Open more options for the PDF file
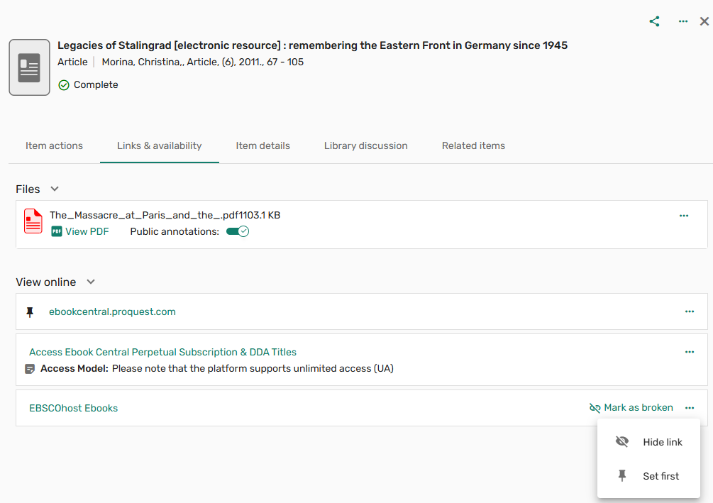713x503 pixels. click(684, 216)
